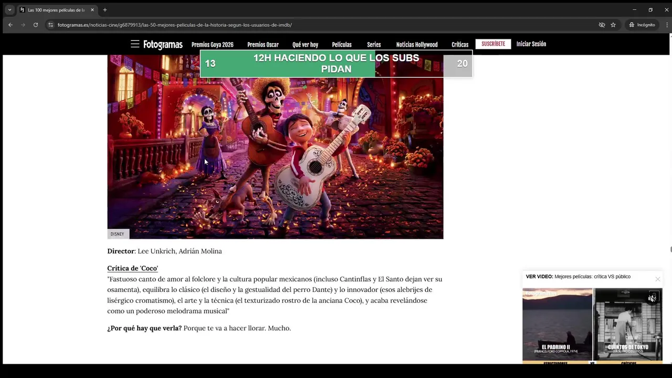Open Noticias Hollywood section
The width and height of the screenshot is (672, 378).
pyautogui.click(x=417, y=45)
